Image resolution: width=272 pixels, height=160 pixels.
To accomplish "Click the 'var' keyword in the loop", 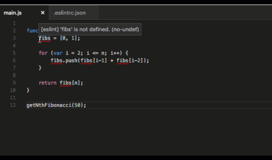I will pos(57,53).
